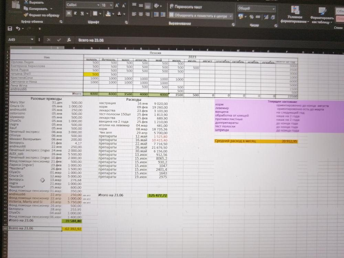Screen dimensions: 344x258
Task: Click the Вырезать (Cut) scissors icon
Action: [x=26, y=2]
